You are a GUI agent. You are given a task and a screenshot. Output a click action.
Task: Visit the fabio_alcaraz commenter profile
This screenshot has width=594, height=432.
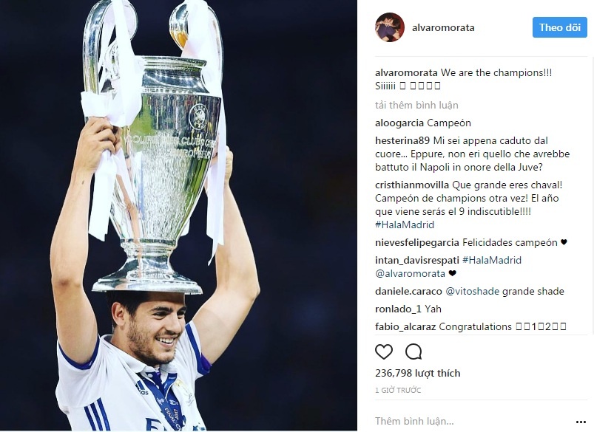[x=405, y=326]
